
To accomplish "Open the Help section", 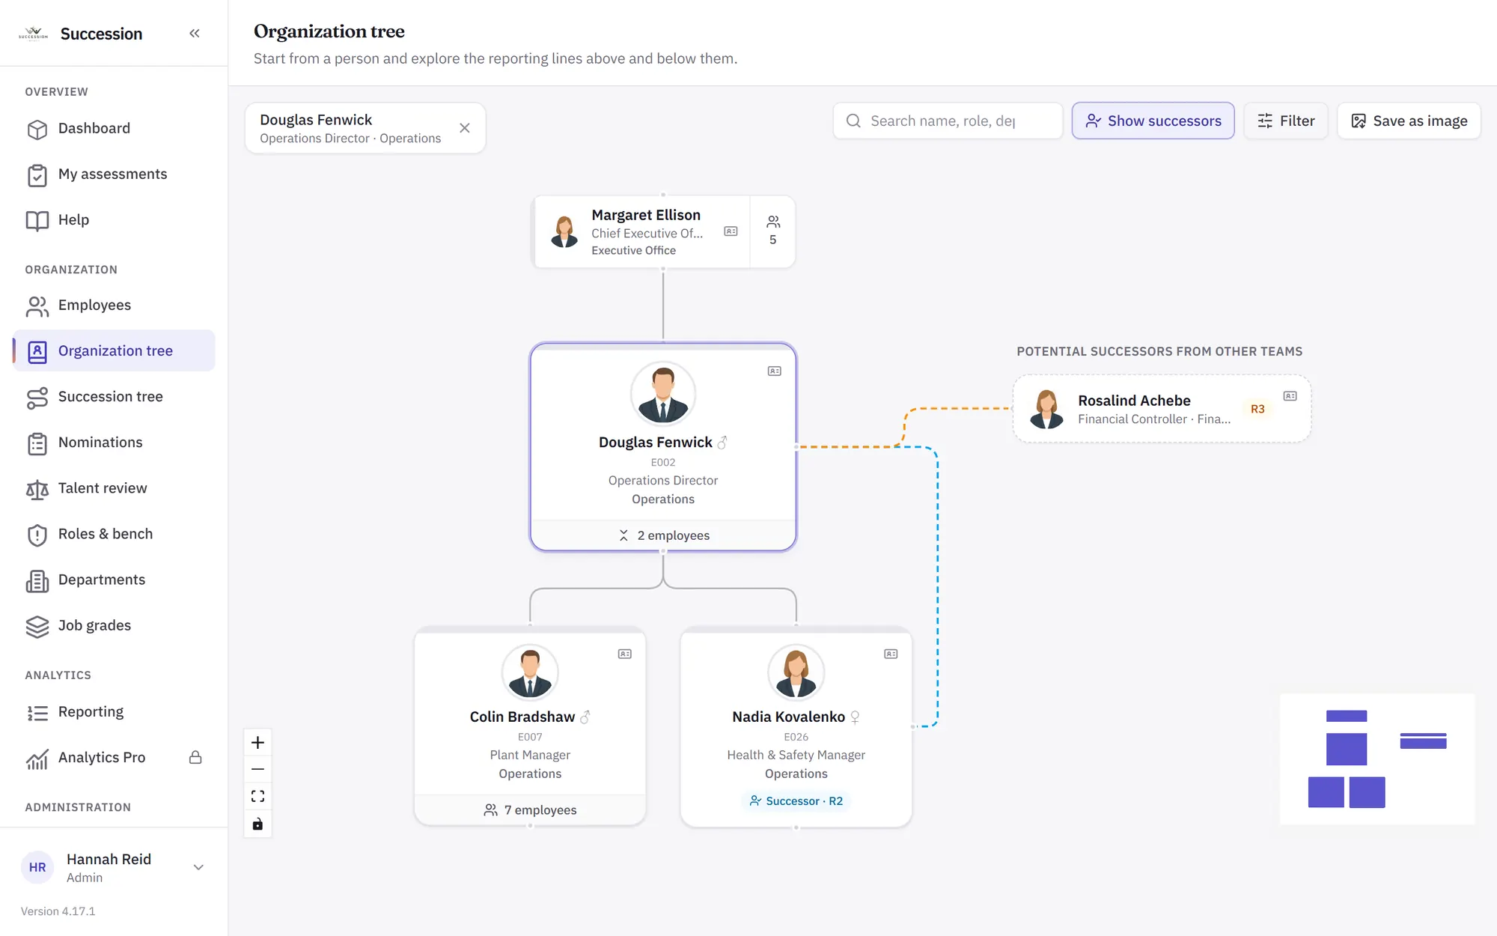I will (114, 220).
